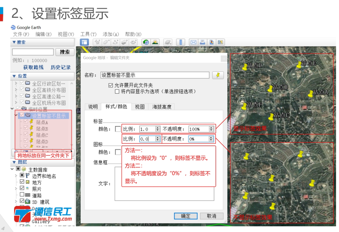Click the pushpin icon of 站点B in the tree
The height and width of the screenshot is (232, 339).
click(x=32, y=128)
